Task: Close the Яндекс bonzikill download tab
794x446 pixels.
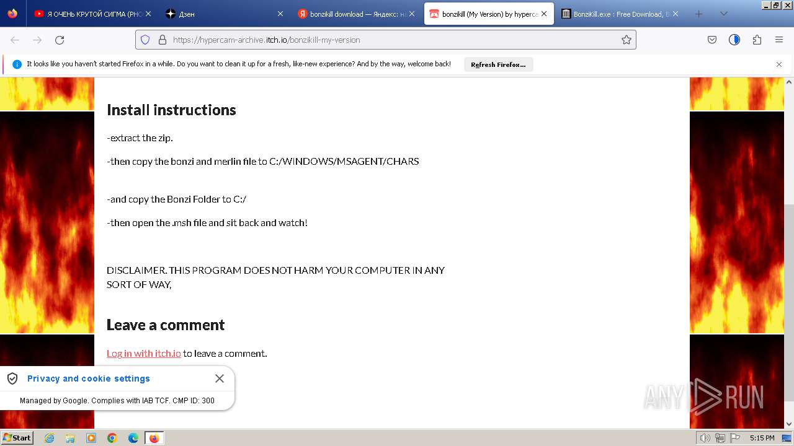Action: (x=412, y=14)
